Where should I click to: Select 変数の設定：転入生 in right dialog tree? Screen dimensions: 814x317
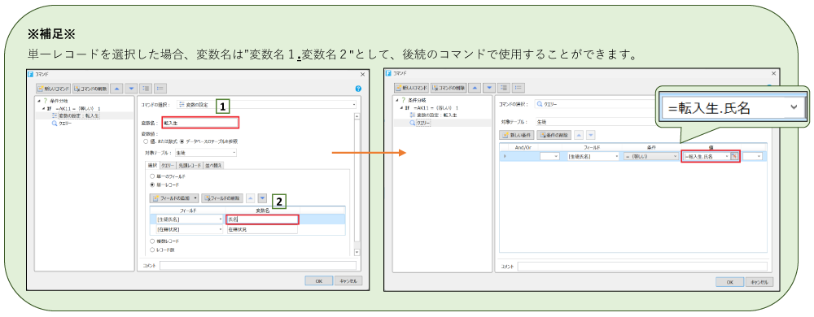pos(434,115)
